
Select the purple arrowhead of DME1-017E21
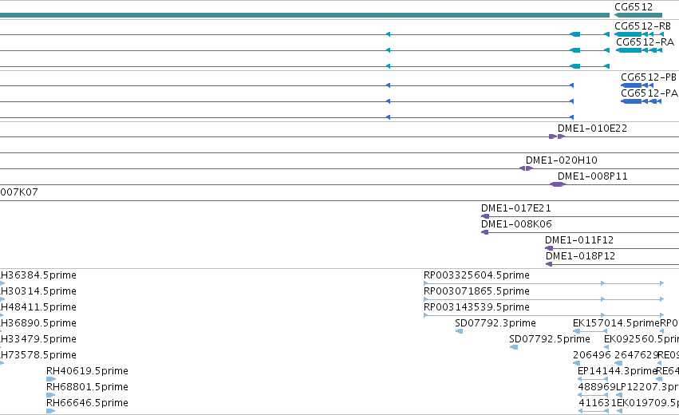click(485, 216)
